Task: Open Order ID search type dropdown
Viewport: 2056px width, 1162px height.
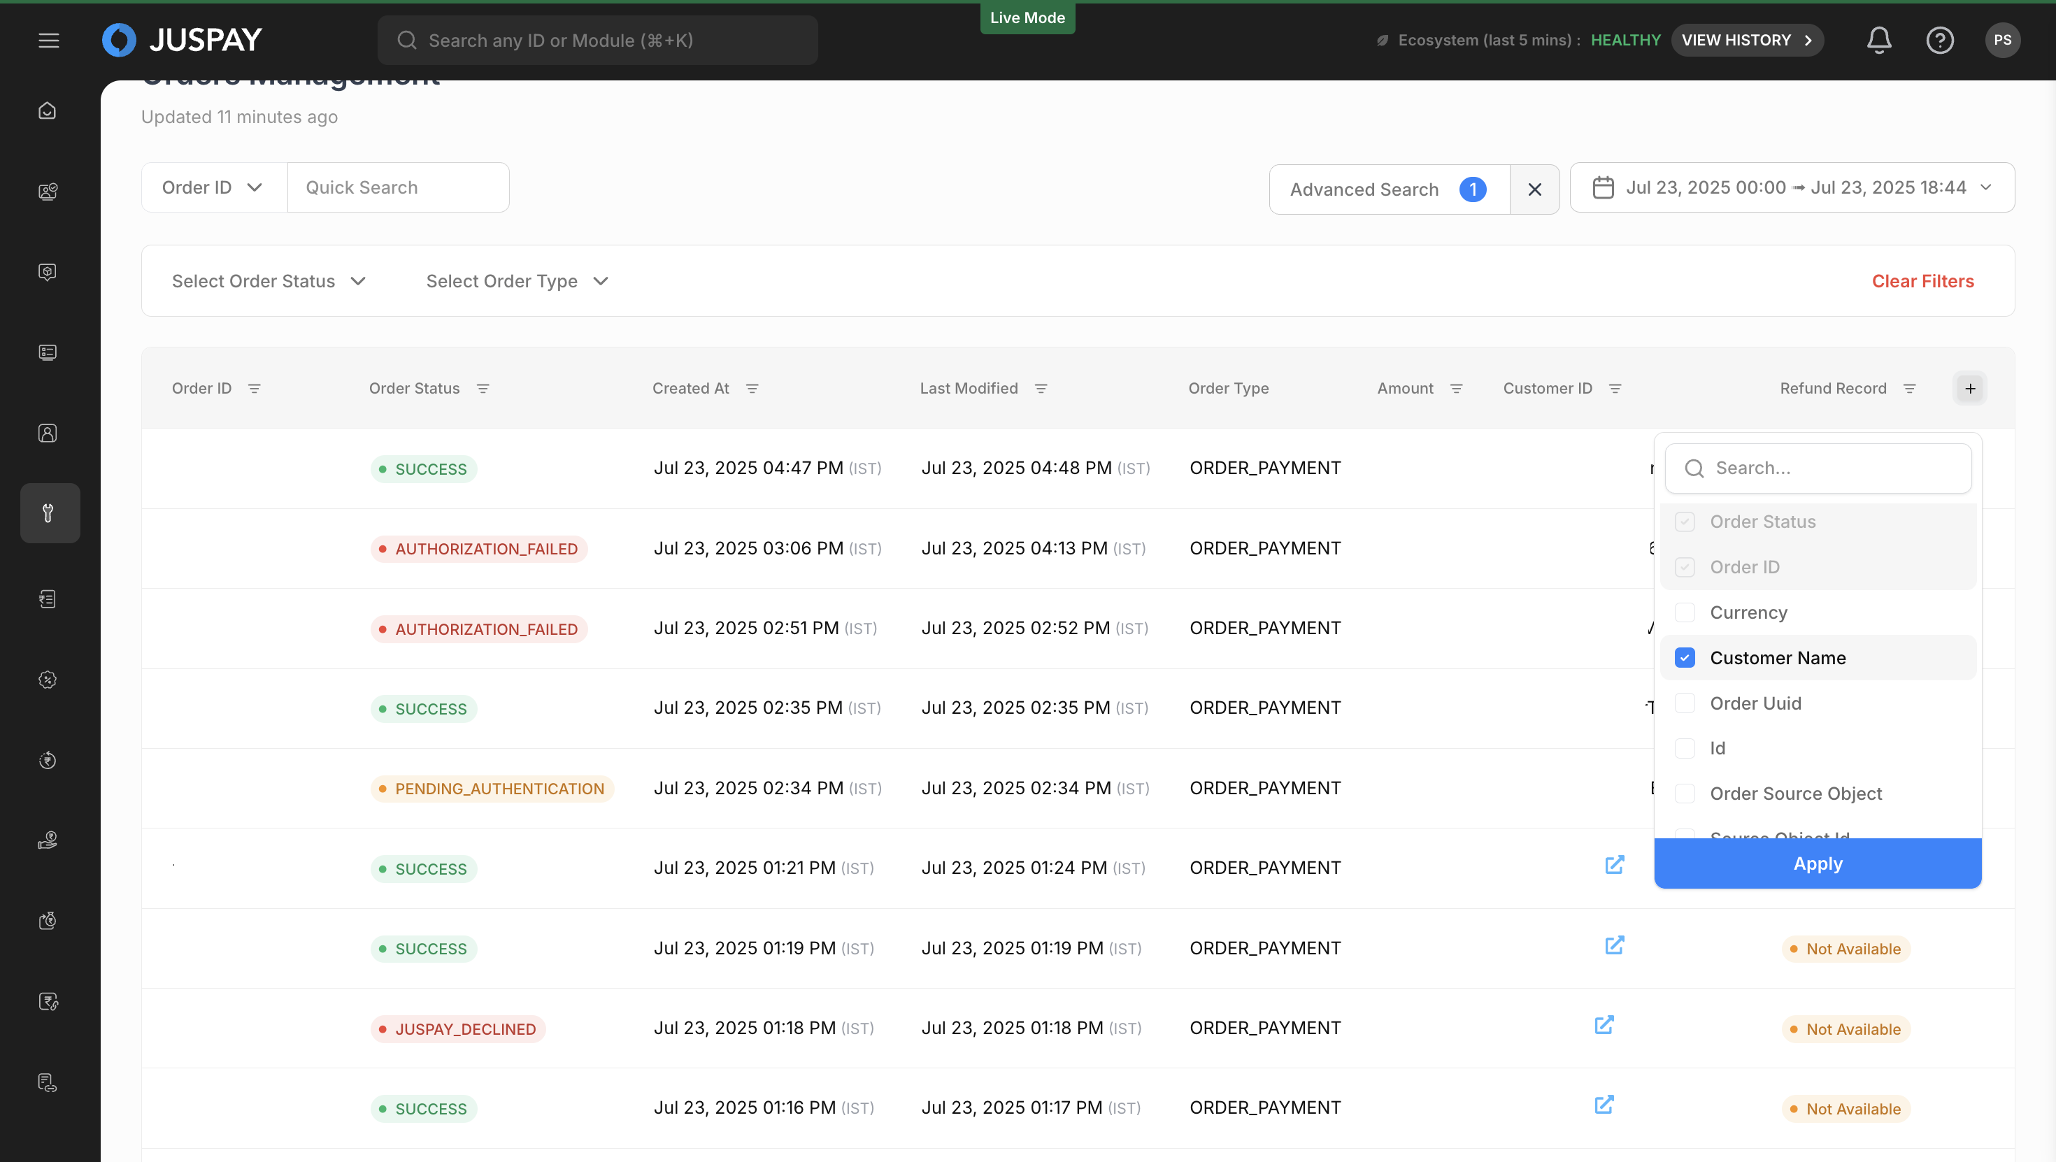Action: pyautogui.click(x=213, y=187)
